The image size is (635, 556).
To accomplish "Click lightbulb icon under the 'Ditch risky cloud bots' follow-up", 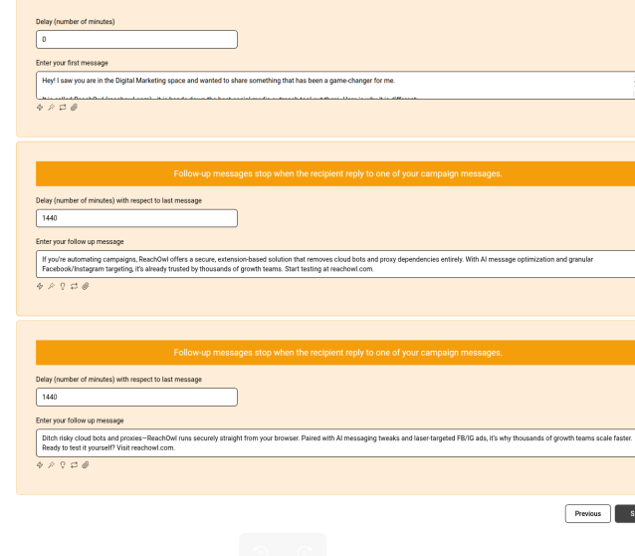I will 63,465.
